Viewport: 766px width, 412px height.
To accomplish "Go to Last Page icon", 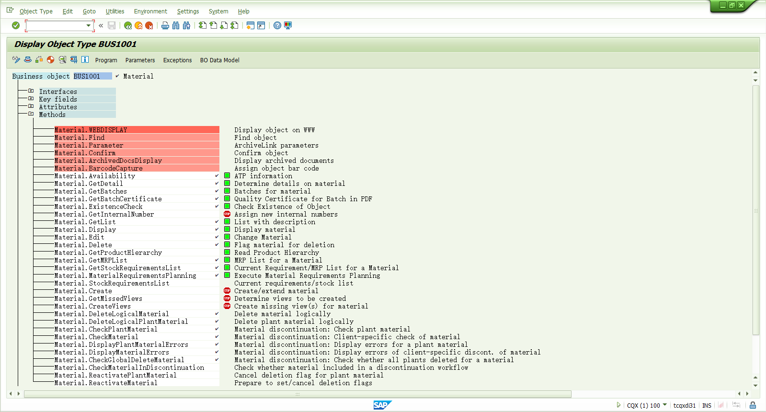I will point(234,25).
